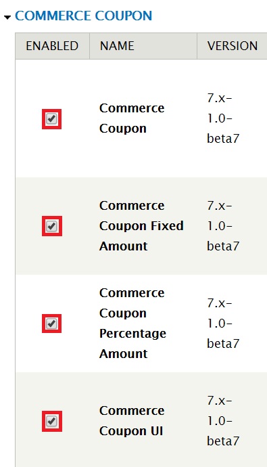Uncheck the Commerce Coupon module checkbox
This screenshot has width=267, height=467.
tap(52, 119)
